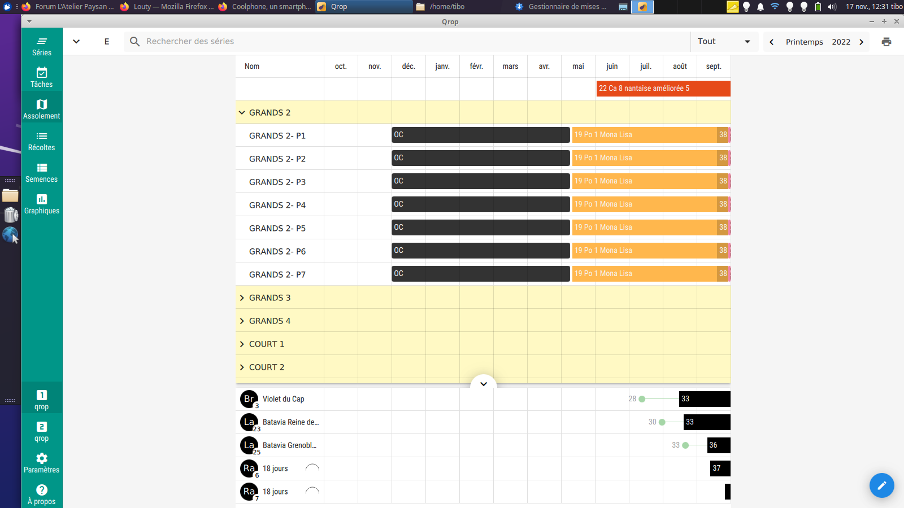
Task: Click the printer icon
Action: (x=886, y=42)
